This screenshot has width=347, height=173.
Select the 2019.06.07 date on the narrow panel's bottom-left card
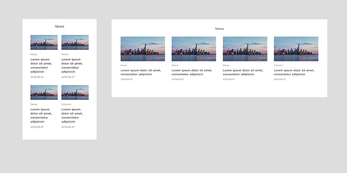(x=37, y=127)
